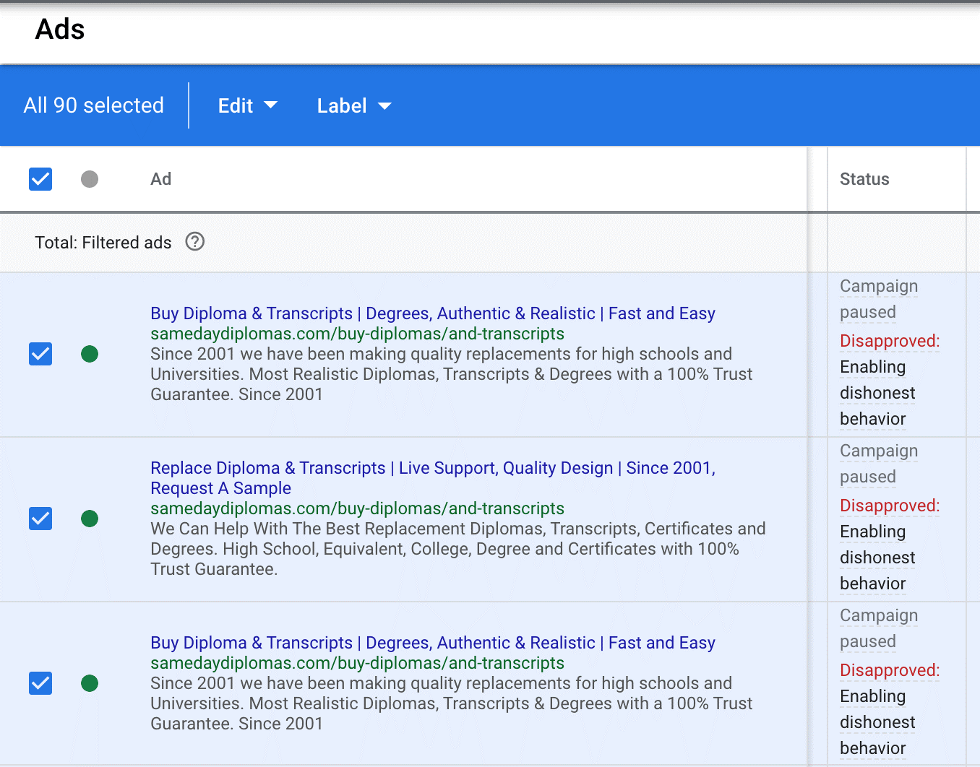This screenshot has width=980, height=767.
Task: Open the Edit dropdown menu
Action: point(247,105)
